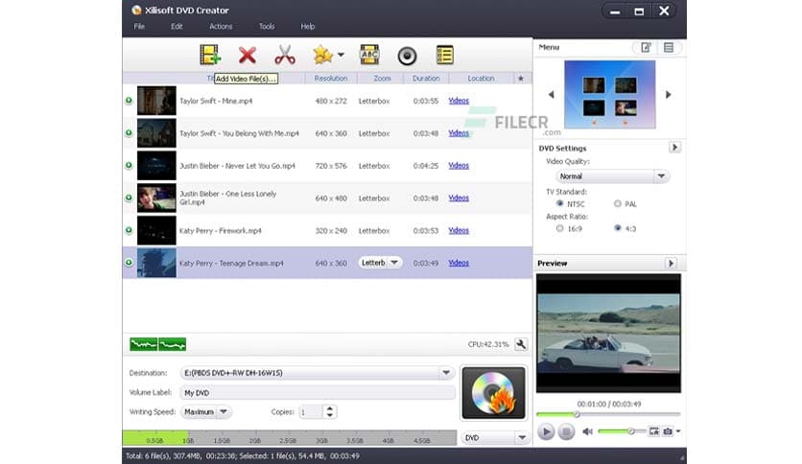Show previous menu template arrow

point(552,95)
